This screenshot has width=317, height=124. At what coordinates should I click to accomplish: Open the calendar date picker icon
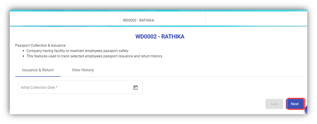pyautogui.click(x=135, y=88)
